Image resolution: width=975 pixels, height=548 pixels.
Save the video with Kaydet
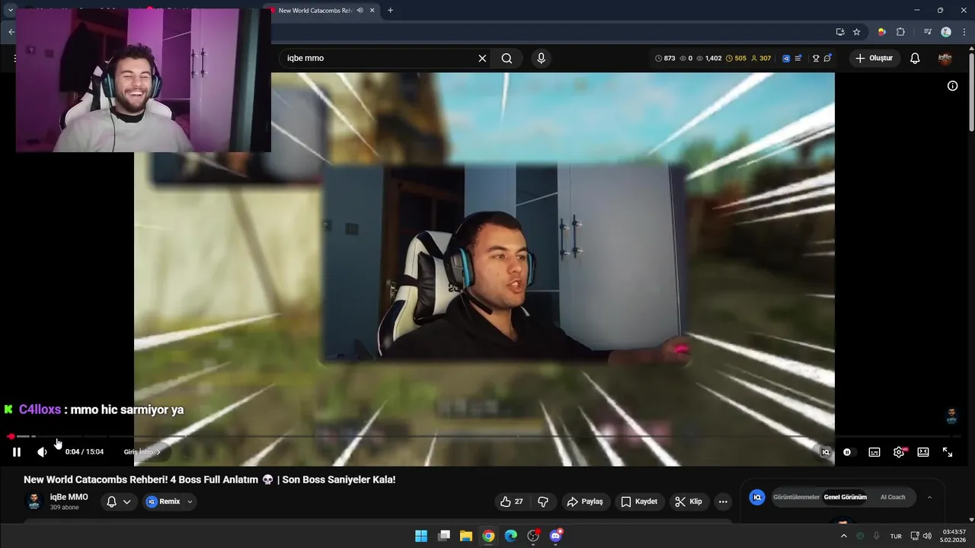pos(638,502)
